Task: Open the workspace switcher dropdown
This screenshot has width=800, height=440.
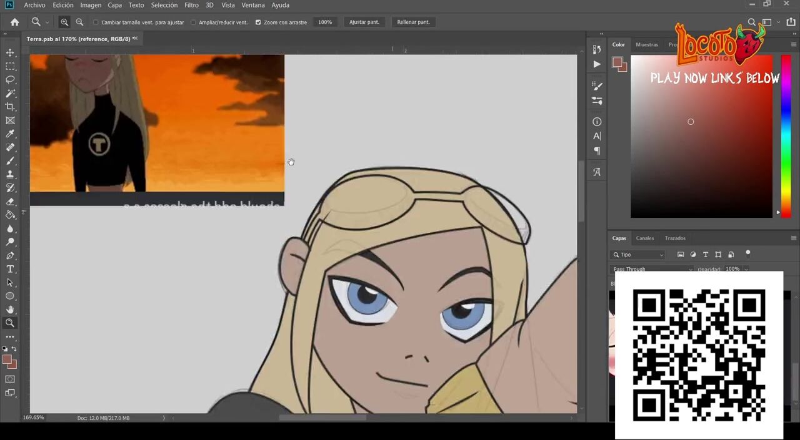Action: [x=769, y=22]
